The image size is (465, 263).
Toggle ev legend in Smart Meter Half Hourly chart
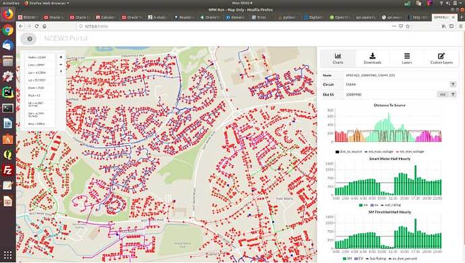pyautogui.click(x=374, y=205)
